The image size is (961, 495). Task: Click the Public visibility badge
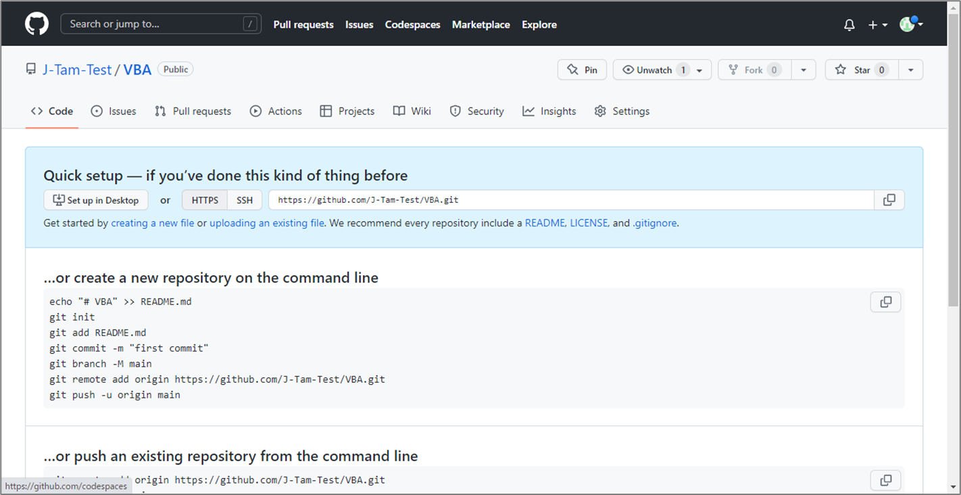tap(176, 69)
